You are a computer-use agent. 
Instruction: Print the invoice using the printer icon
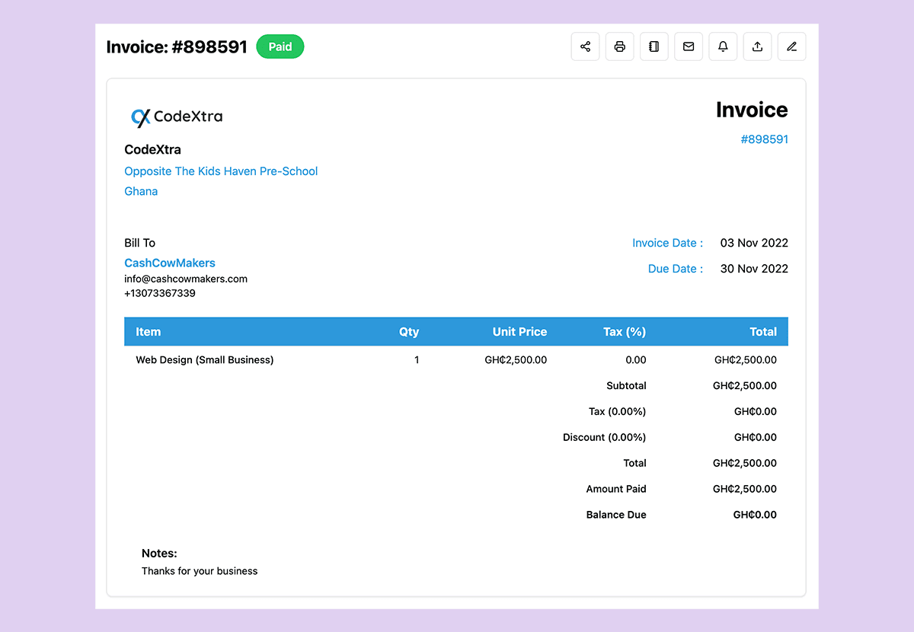point(619,46)
